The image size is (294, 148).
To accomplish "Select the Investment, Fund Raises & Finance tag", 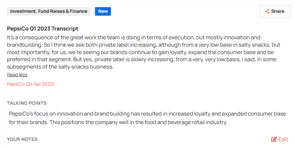I will (49, 11).
